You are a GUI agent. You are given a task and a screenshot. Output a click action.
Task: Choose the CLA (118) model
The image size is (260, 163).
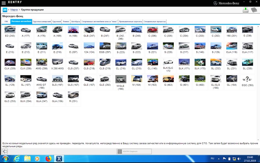click(232, 49)
